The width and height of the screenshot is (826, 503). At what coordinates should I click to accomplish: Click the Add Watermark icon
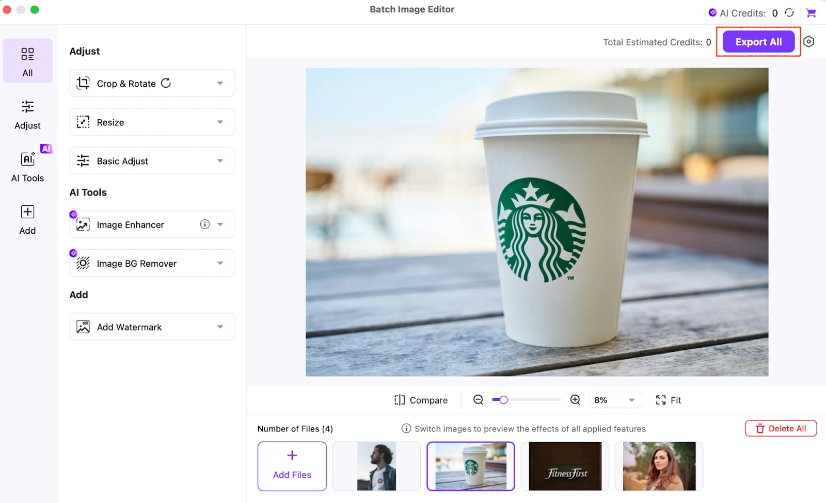(83, 327)
